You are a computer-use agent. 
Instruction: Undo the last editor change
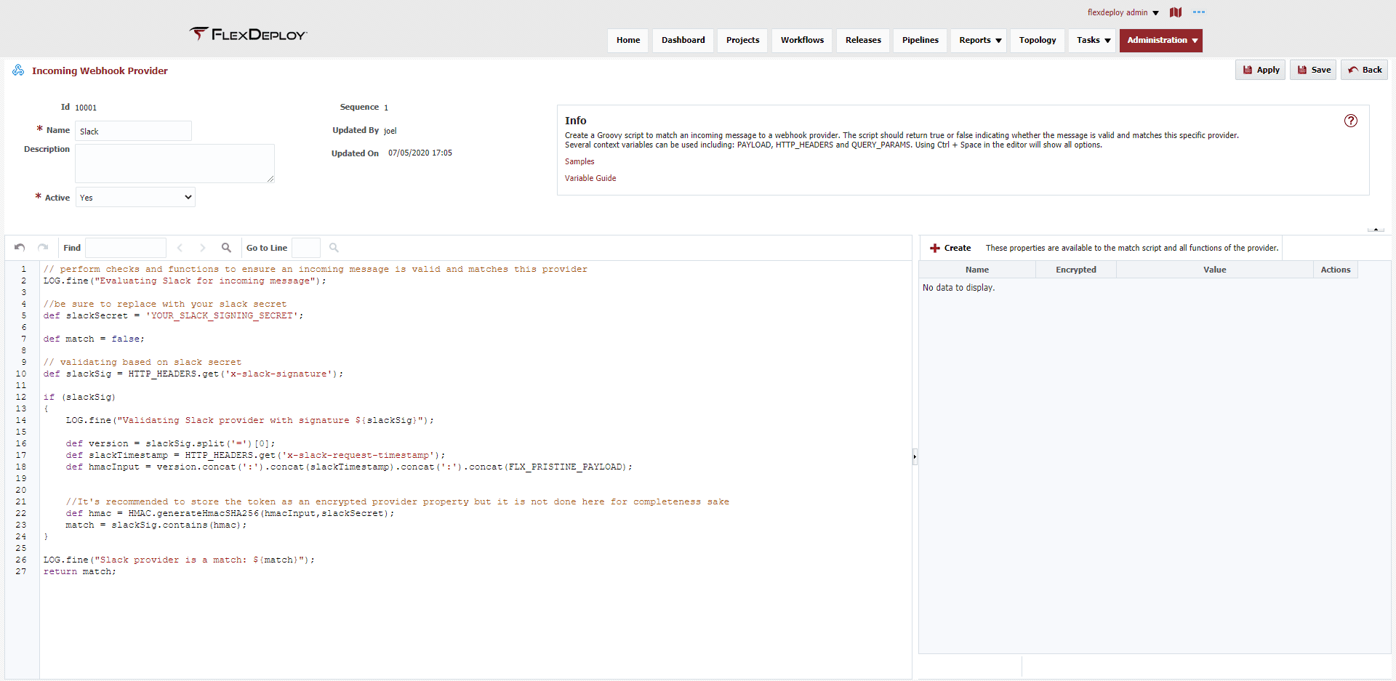[20, 248]
